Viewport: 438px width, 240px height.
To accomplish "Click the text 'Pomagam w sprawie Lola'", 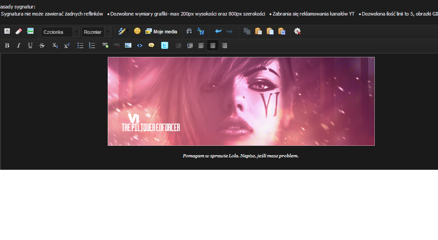I will coord(211,156).
